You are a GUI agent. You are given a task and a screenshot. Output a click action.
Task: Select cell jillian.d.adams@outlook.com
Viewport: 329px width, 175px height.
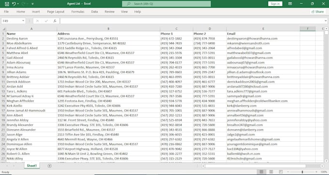click(263, 72)
